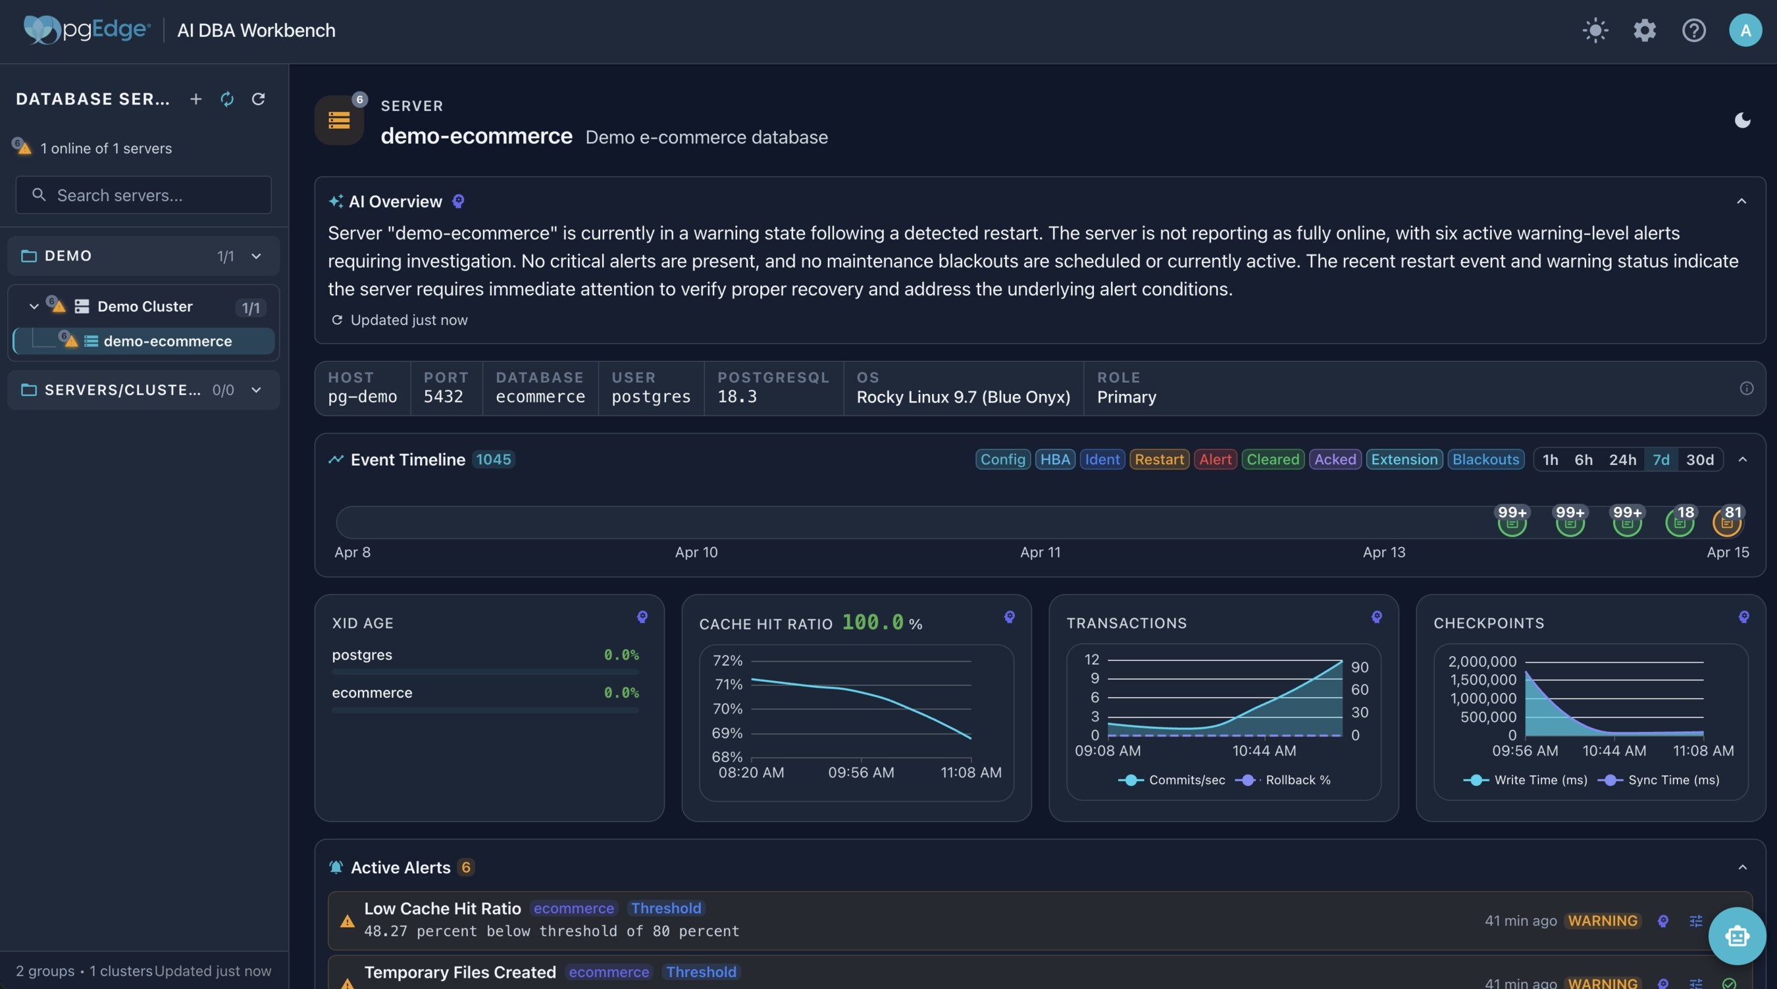Toggle the Blackouts event filter chip
1777x989 pixels.
[1485, 460]
